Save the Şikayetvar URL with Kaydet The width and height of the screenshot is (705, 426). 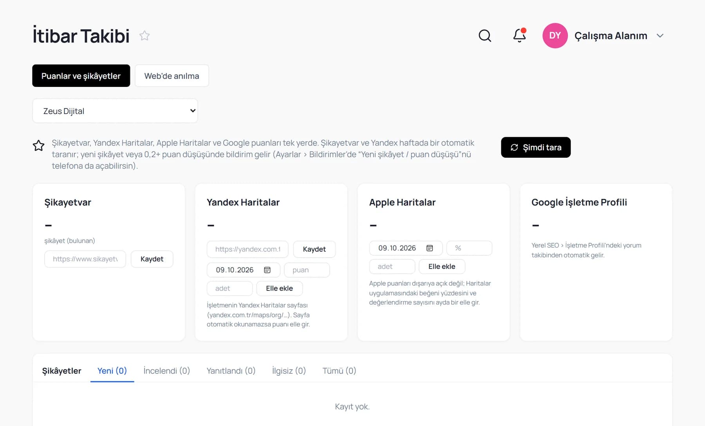(152, 259)
